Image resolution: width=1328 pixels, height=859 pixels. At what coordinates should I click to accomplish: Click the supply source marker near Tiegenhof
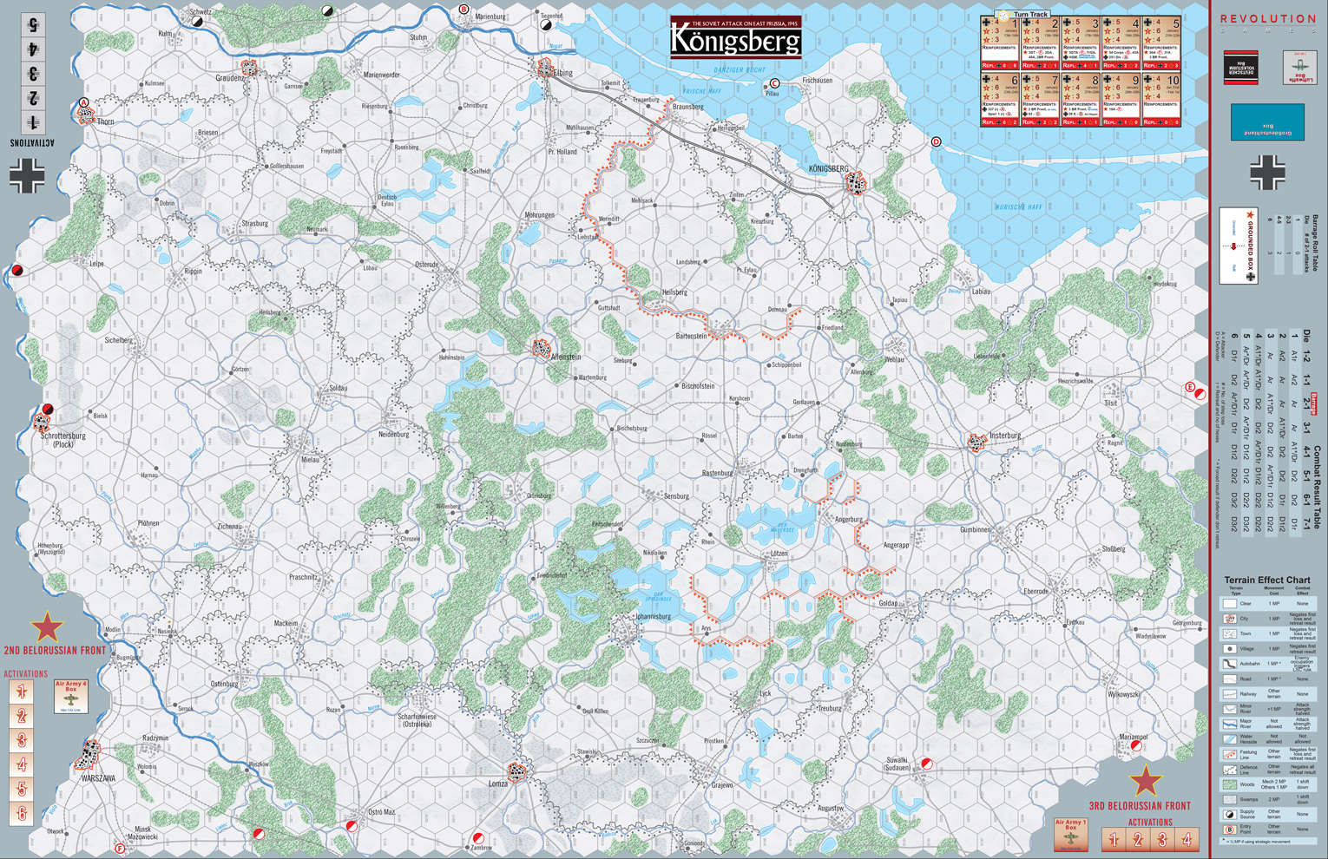(x=546, y=25)
